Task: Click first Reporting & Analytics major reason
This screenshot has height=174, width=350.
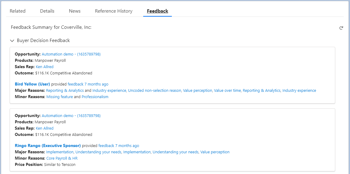Action: [x=65, y=90]
